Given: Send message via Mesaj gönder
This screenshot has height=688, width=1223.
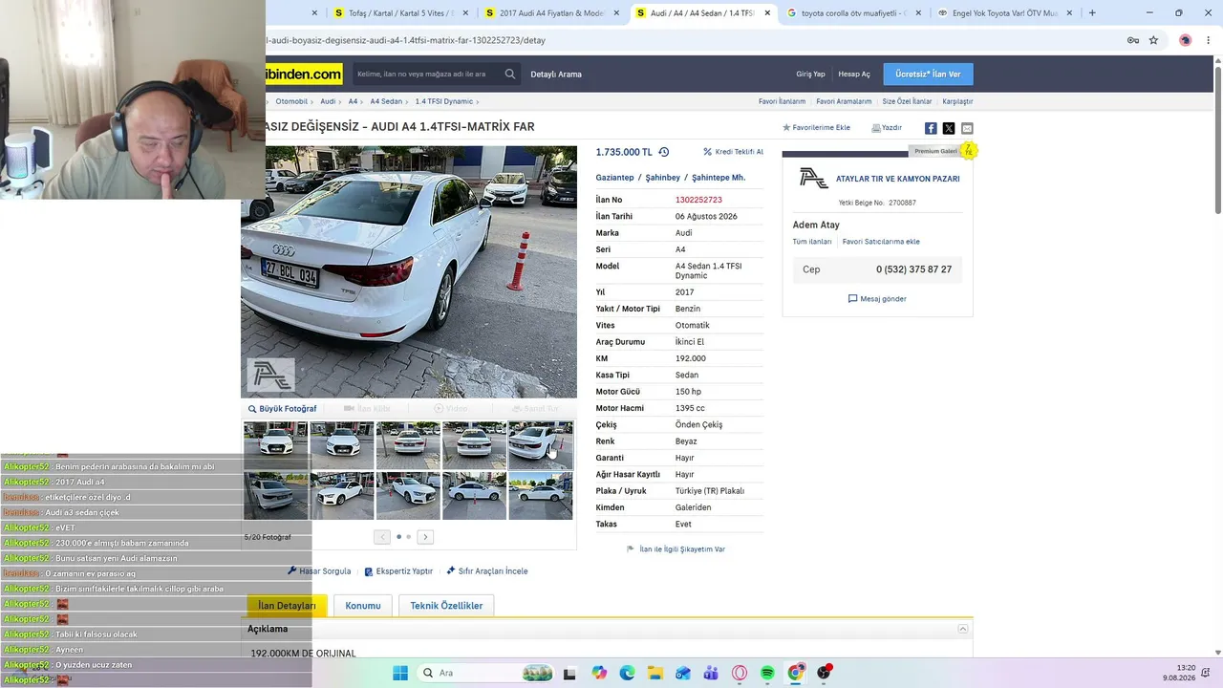Looking at the screenshot, I should [x=877, y=299].
